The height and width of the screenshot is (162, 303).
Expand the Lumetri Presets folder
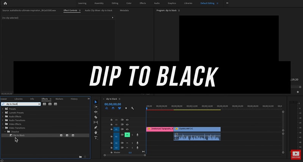pyautogui.click(x=3, y=112)
